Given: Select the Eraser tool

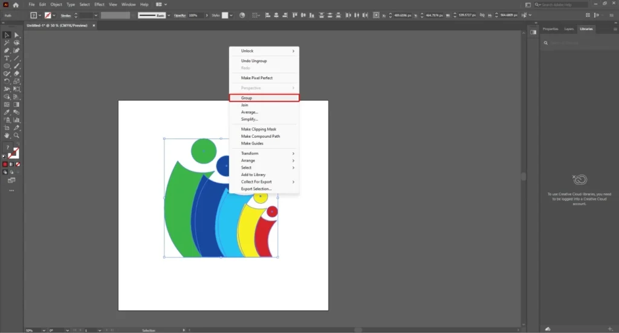Looking at the screenshot, I should click(16, 74).
